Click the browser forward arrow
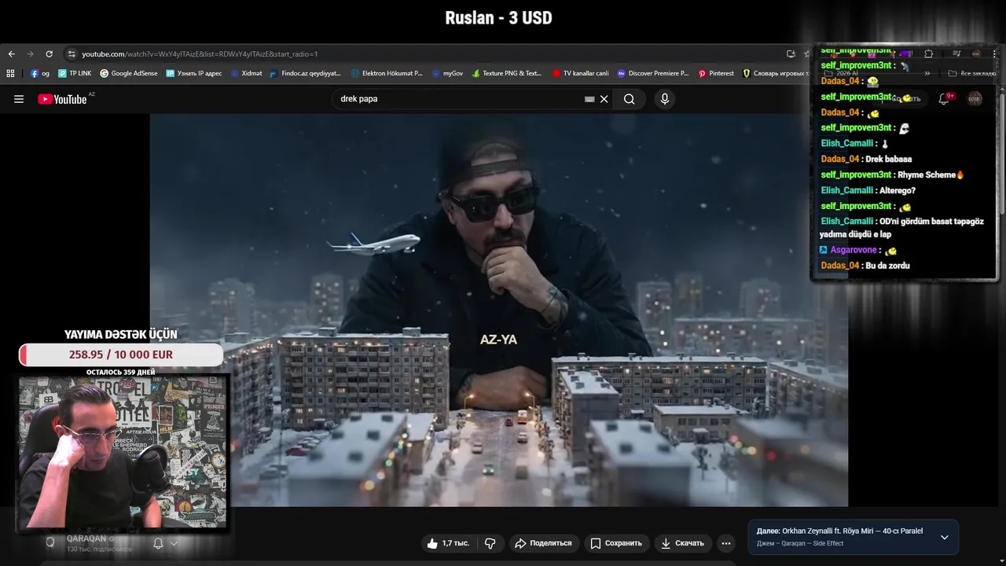Viewport: 1006px width, 566px height. pyautogui.click(x=30, y=54)
